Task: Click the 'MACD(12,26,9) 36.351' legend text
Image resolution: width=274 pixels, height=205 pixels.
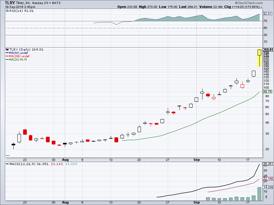Action: pos(29,164)
